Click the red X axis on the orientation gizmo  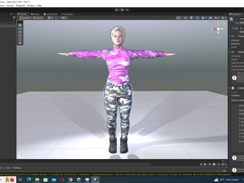click(x=215, y=29)
